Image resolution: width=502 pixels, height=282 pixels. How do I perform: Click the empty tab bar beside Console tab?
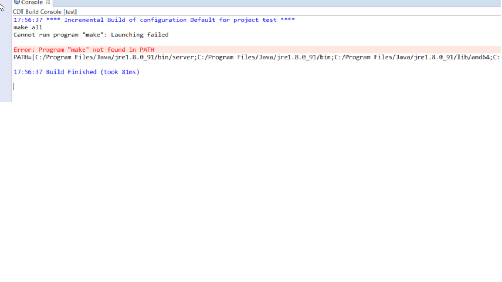click(x=261, y=3)
